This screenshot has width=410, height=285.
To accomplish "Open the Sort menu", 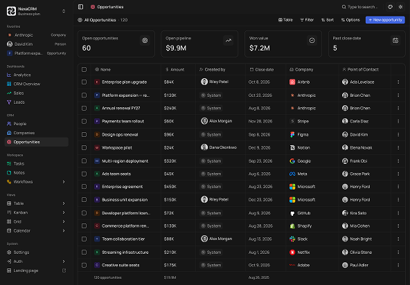I will (x=328, y=20).
